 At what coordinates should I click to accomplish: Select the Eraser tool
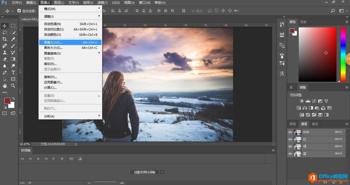[5, 59]
